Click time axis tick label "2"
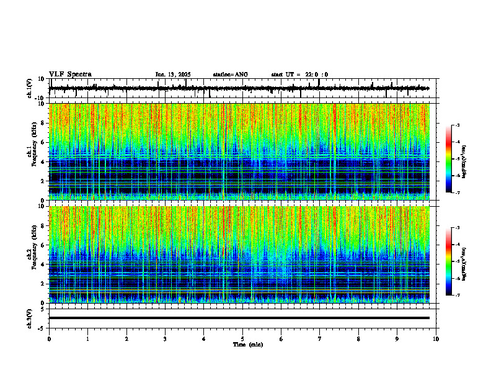 pyautogui.click(x=126, y=339)
